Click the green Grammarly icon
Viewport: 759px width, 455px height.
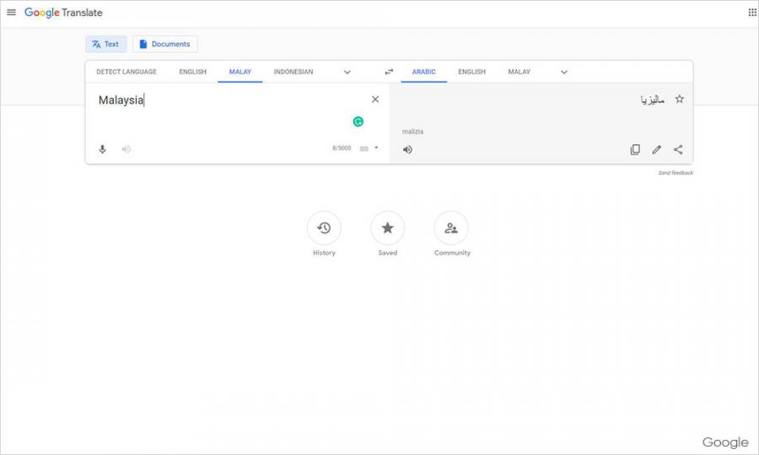tap(358, 121)
